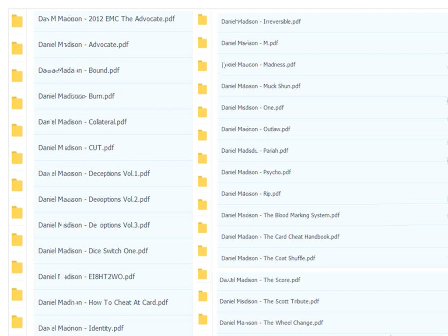Screen dimensions: 448x336
Task: Select the 'Daniel ... - M.pdf' file row
Action: tap(332, 43)
